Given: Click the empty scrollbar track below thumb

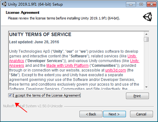Looking at the screenshot, I should [146, 63].
